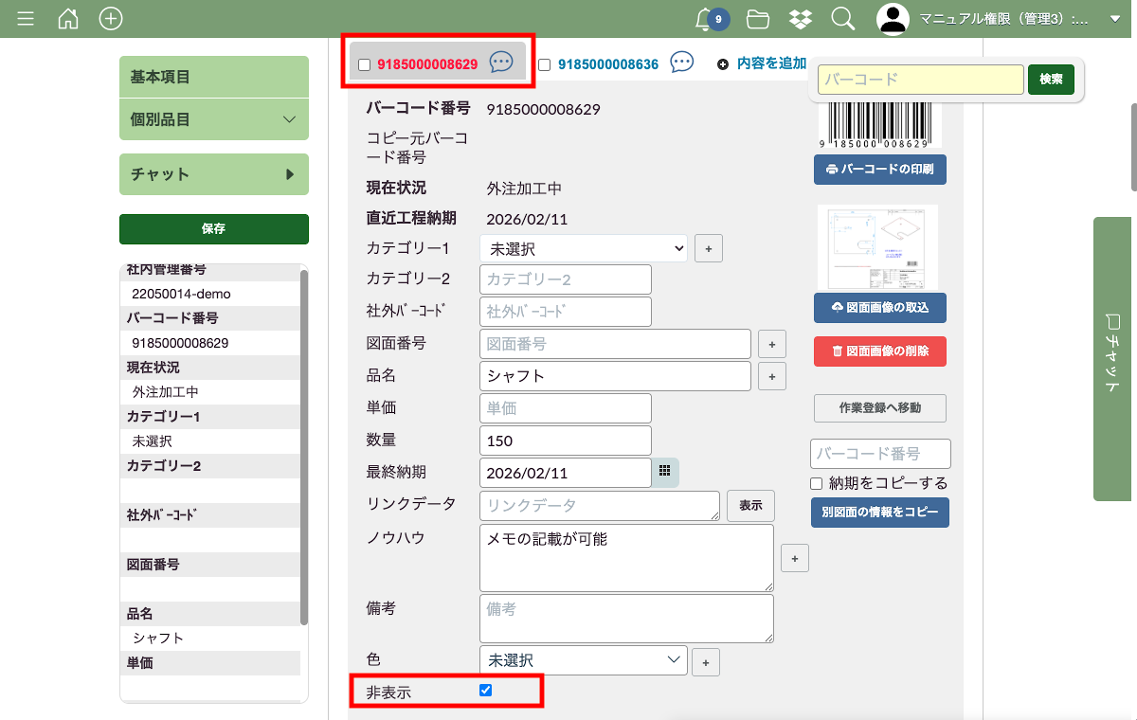Click the home icon in header
The width and height of the screenshot is (1137, 720).
point(68,19)
